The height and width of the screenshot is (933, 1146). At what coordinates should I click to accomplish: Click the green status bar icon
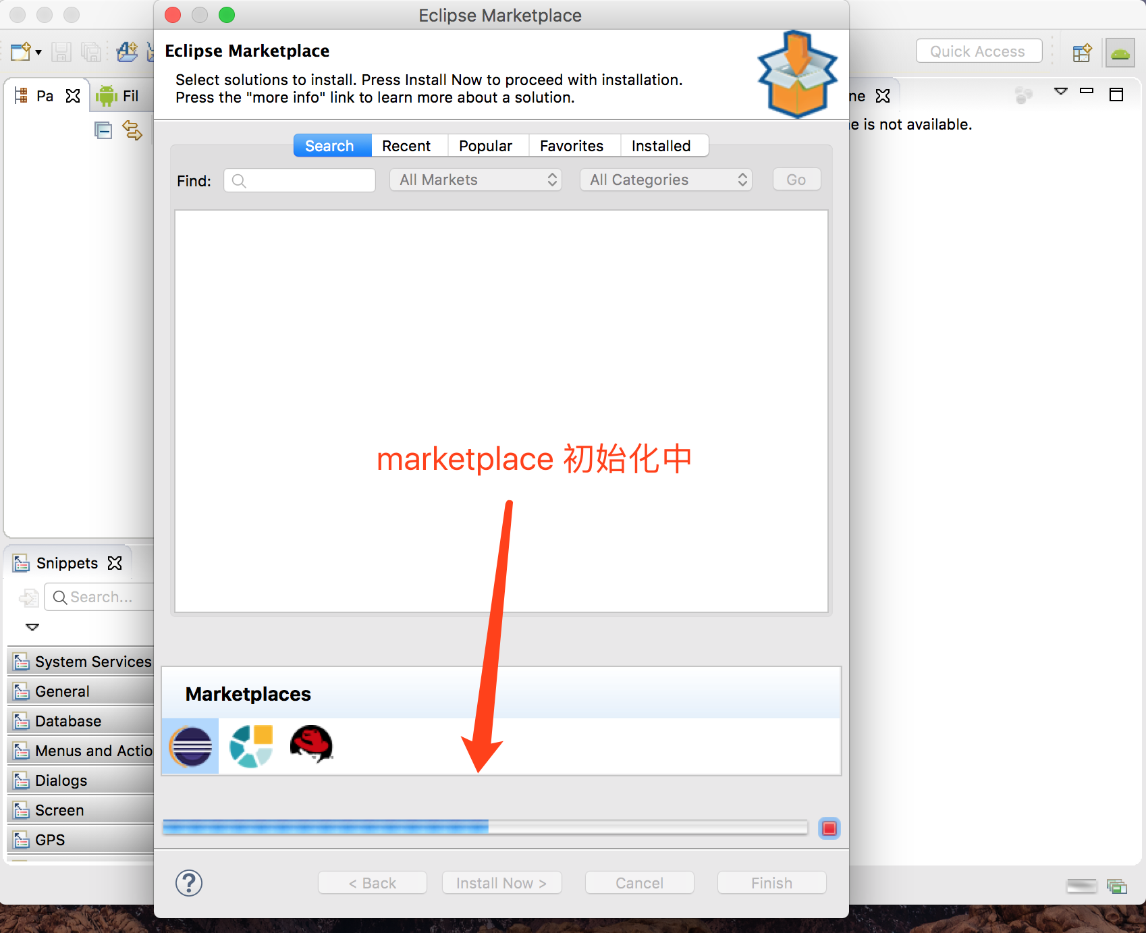pyautogui.click(x=1117, y=886)
